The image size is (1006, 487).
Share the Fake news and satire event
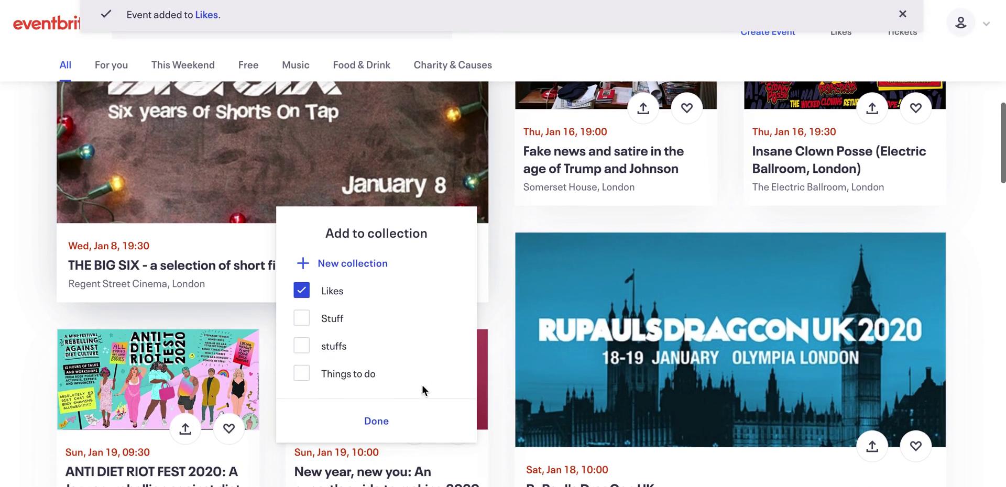[x=643, y=108]
